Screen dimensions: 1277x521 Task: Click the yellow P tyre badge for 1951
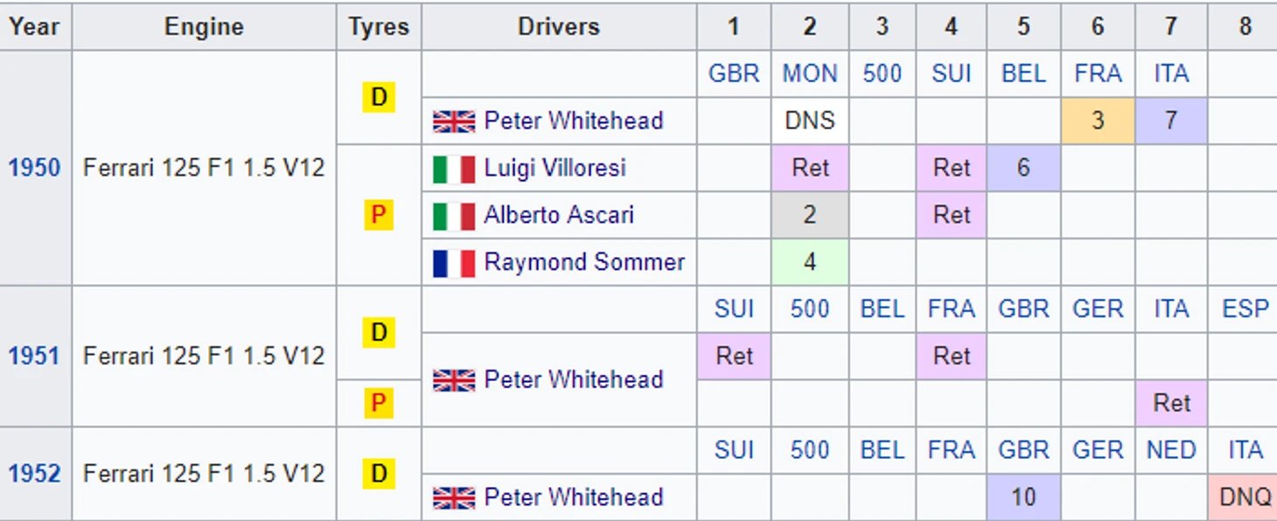[379, 403]
